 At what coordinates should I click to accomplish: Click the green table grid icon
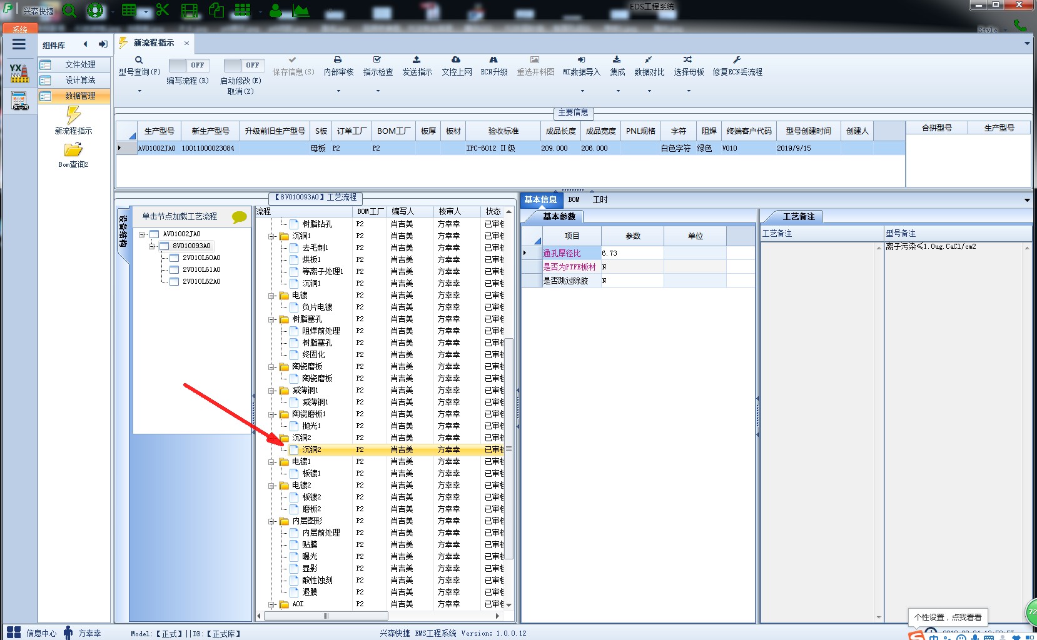coord(129,10)
